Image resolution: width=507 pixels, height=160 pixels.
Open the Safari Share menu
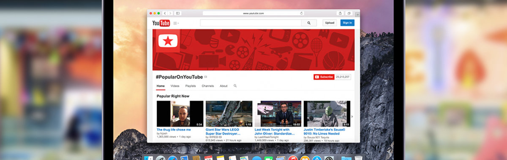pyautogui.click(x=341, y=13)
